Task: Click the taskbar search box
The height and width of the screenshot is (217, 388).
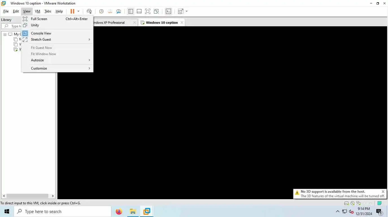Action: [62, 211]
